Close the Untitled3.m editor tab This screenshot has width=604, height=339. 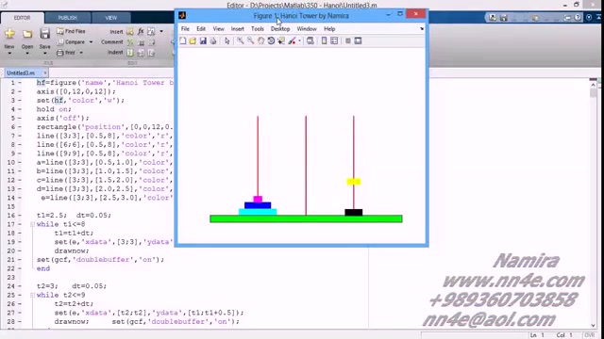(45, 73)
